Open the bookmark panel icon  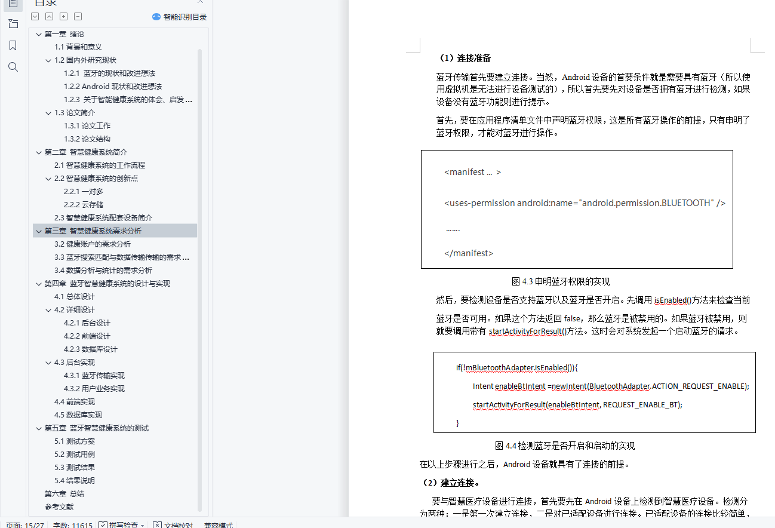click(13, 45)
